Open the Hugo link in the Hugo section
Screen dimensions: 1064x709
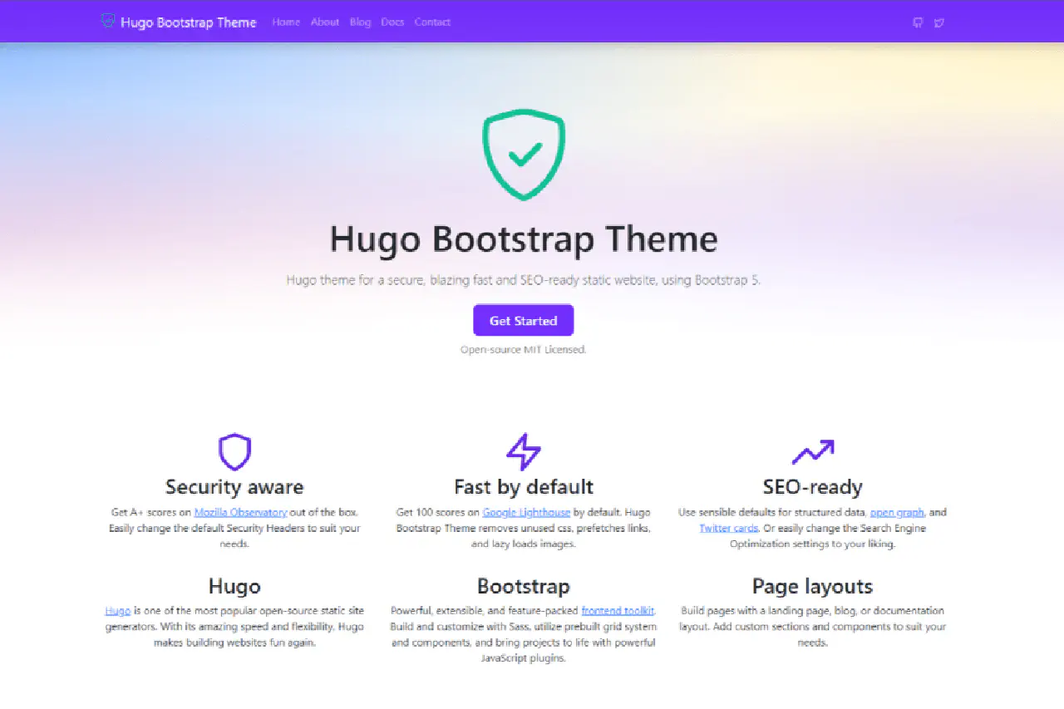click(x=117, y=611)
